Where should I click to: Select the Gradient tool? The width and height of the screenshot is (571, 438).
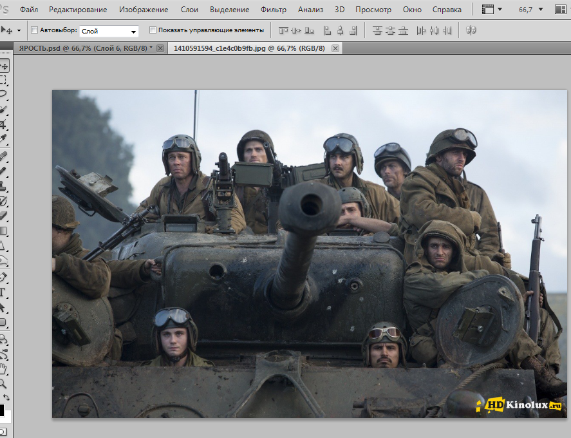3,231
